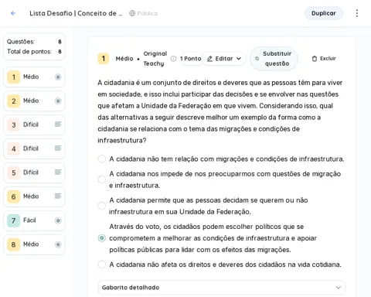Go back using the left arrow icon

pos(13,13)
